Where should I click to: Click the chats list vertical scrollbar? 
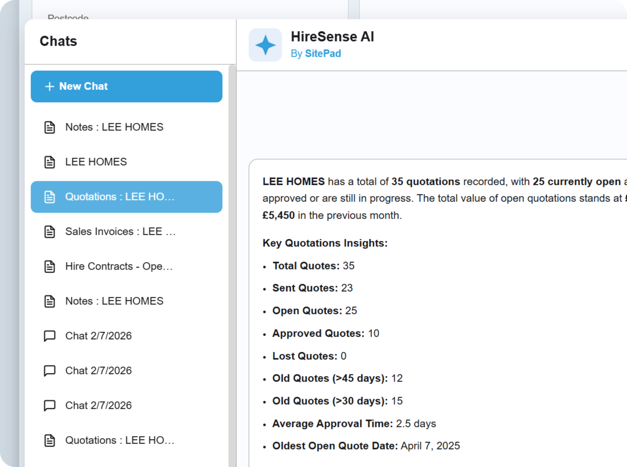(232, 254)
